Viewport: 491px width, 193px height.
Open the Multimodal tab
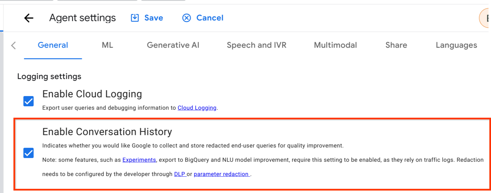(x=335, y=45)
